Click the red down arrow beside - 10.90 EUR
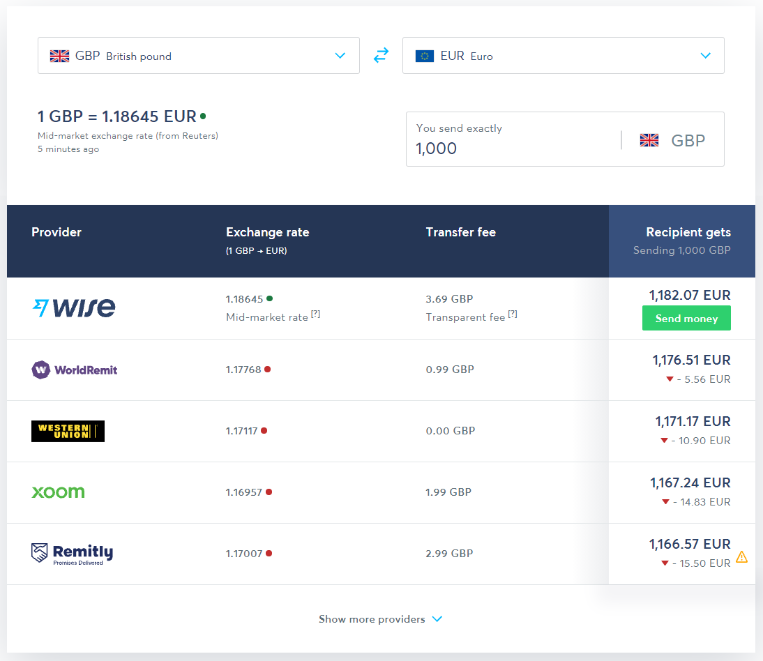 664,440
